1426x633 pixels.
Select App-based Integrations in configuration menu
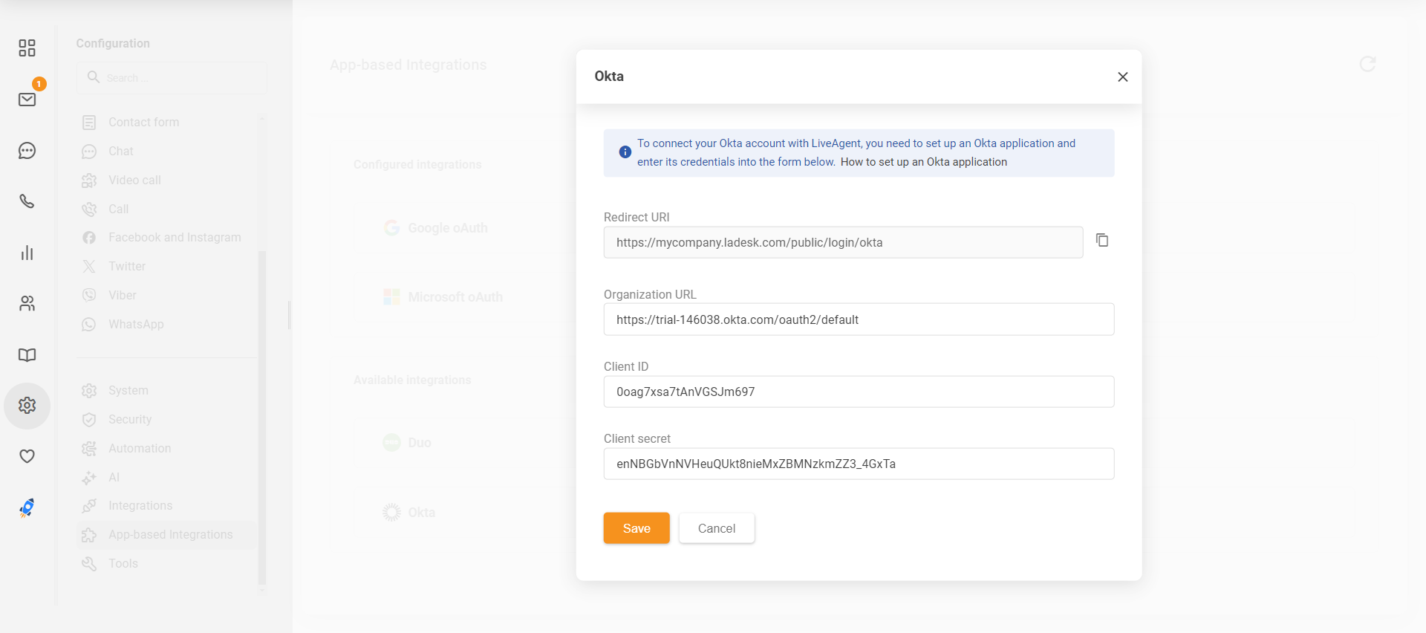coord(170,535)
